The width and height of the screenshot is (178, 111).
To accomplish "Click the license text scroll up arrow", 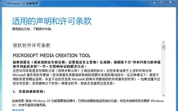I will point(164,42).
